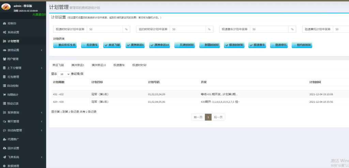Image resolution: width=349 pixels, height=168 pixels.
Task: Click the 后一页 next page button
Action: point(218,117)
